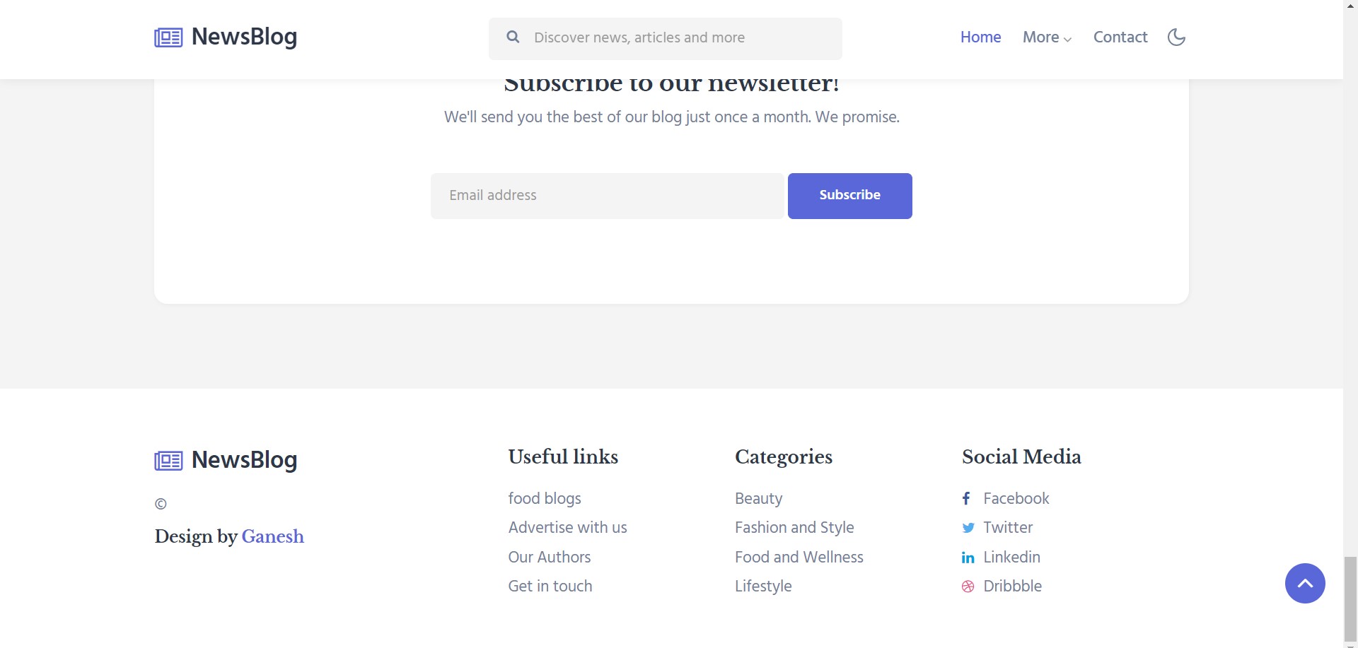Click the Linkedin icon in footer
1358x648 pixels.
[x=968, y=558]
